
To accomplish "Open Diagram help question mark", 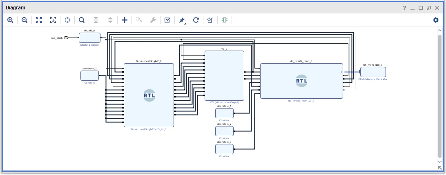I will pos(404,8).
